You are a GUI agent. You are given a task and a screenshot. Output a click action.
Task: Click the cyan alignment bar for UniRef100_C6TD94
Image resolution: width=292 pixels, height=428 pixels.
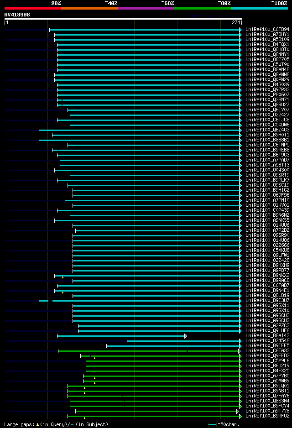coord(145,30)
